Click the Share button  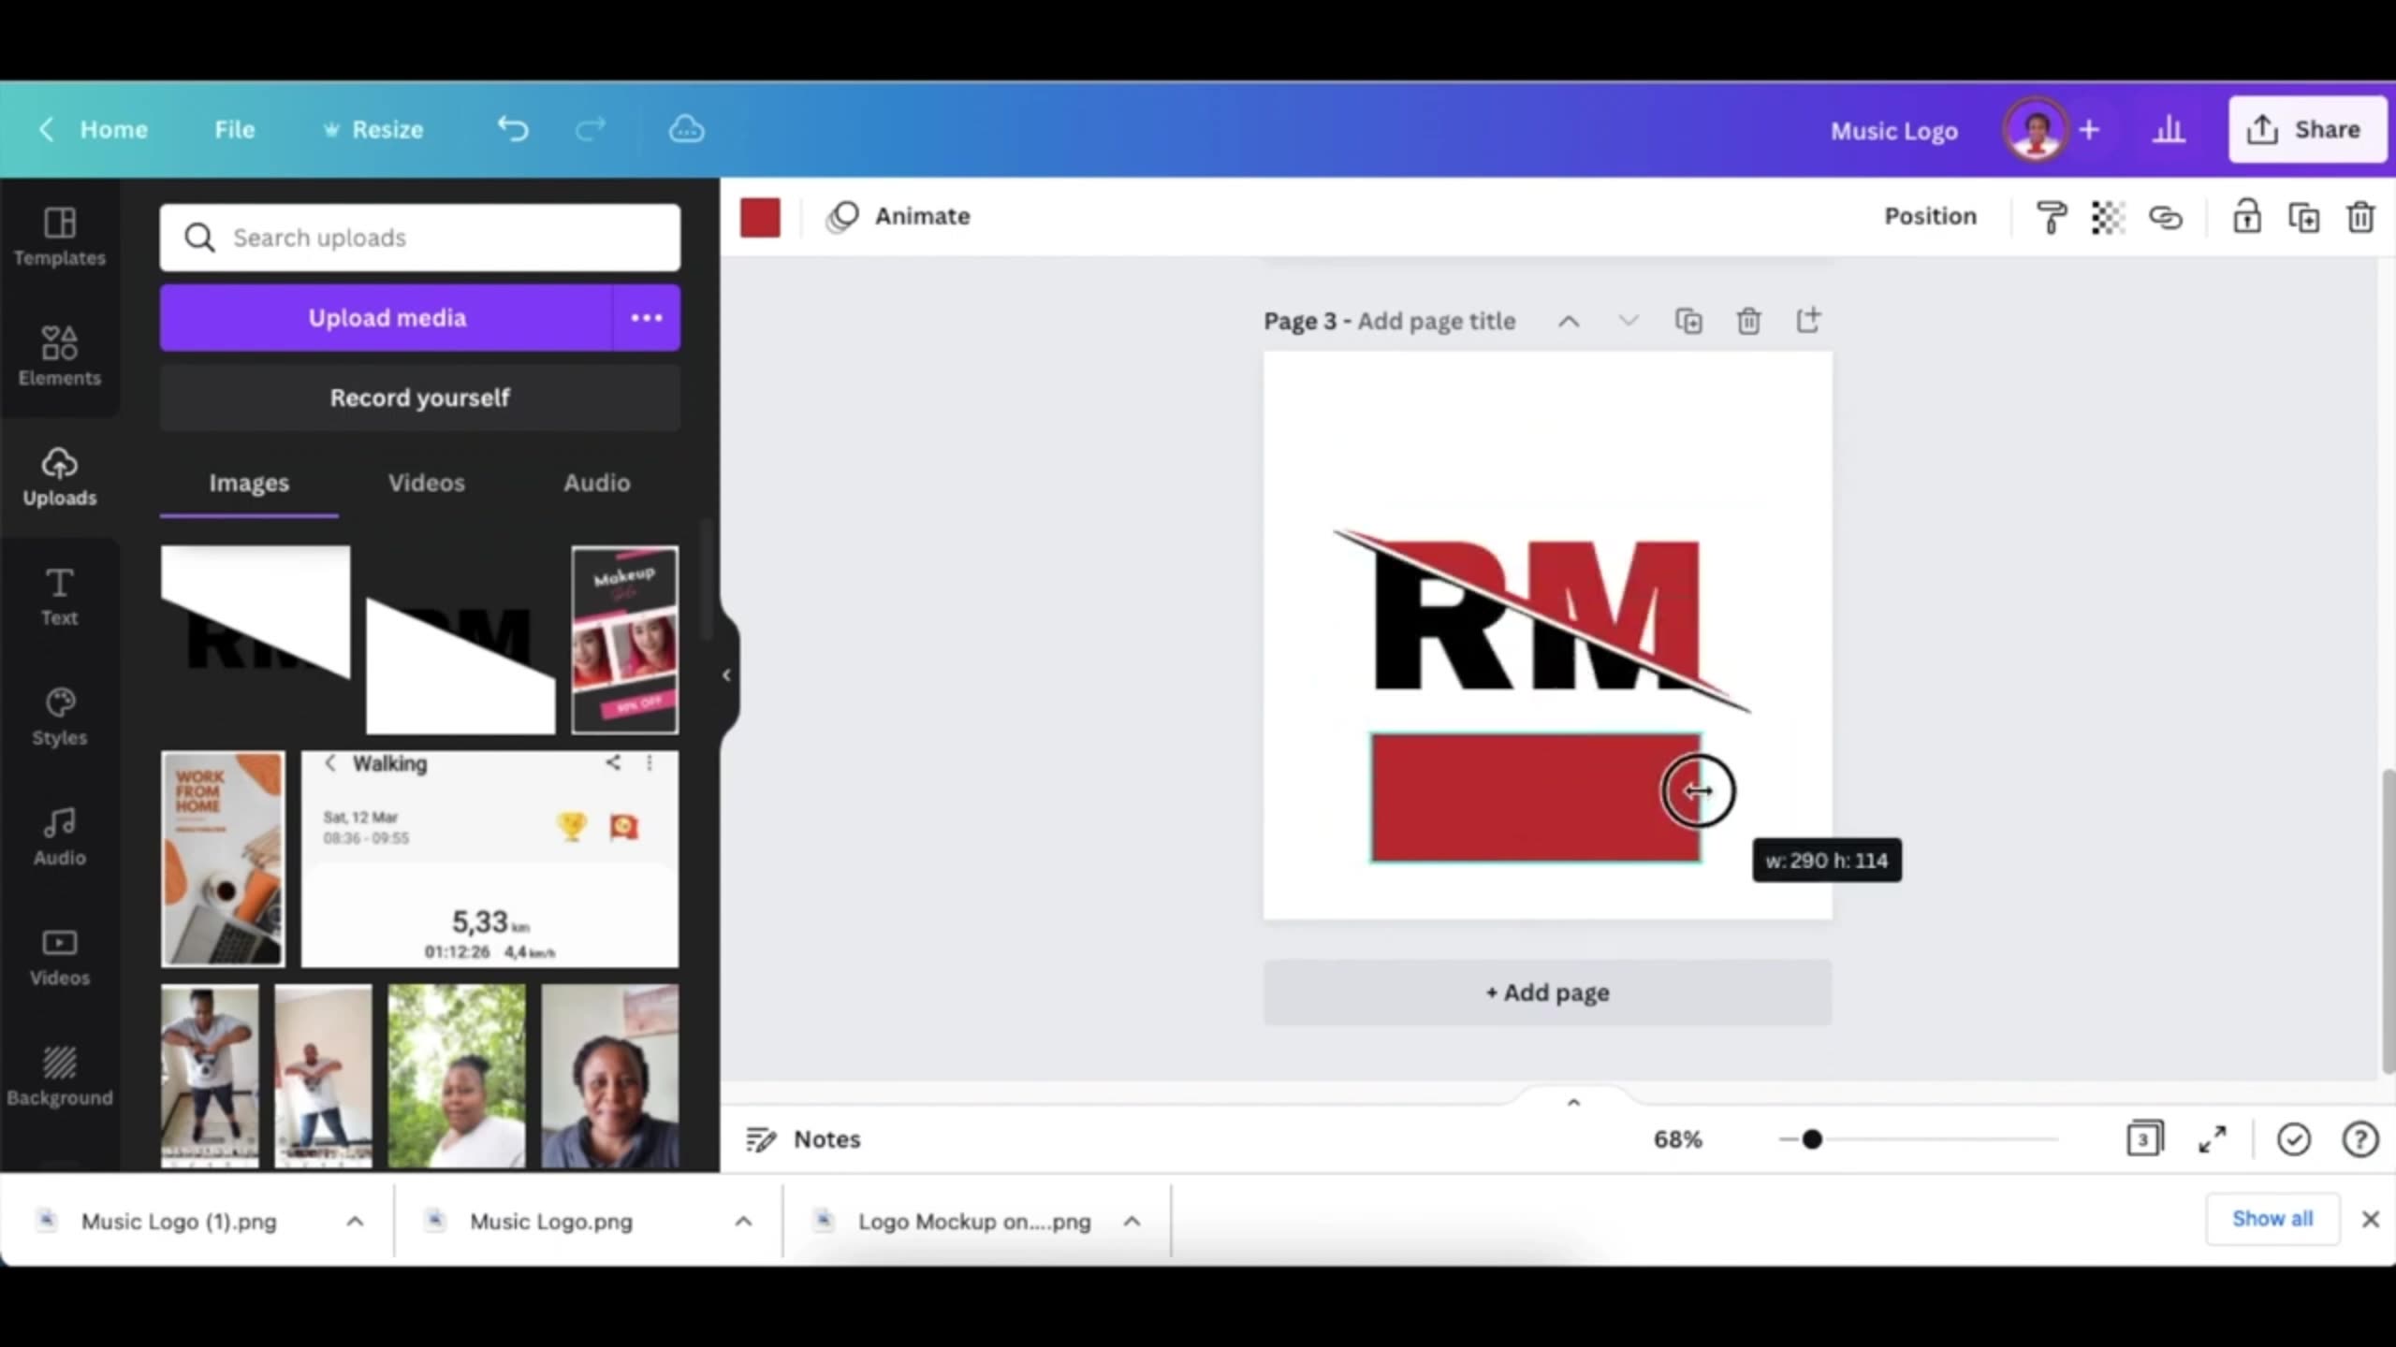coord(2307,129)
